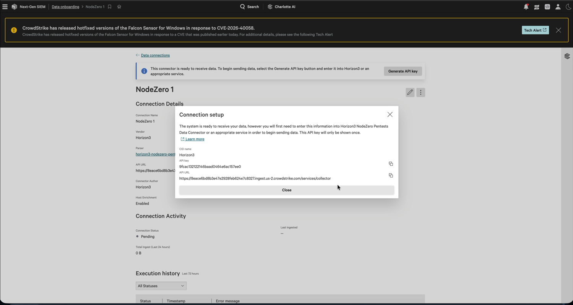Click the Enabled host enrichment value
Screen dimensions: 573x305
coord(142,203)
